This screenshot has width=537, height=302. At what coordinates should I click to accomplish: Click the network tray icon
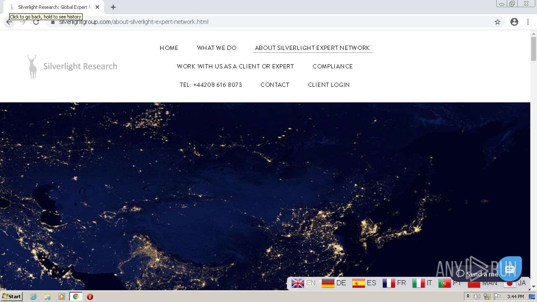487,297
